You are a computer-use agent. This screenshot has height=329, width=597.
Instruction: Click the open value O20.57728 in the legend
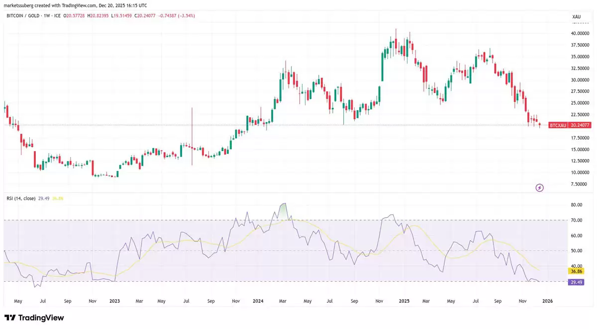click(75, 15)
